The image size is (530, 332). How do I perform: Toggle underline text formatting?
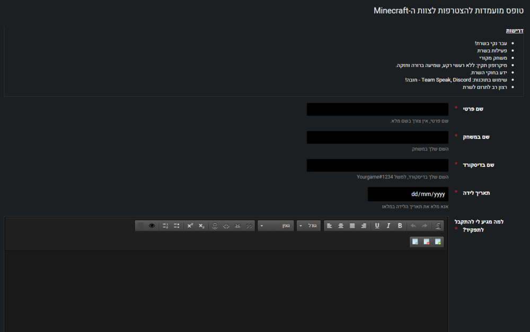click(377, 226)
